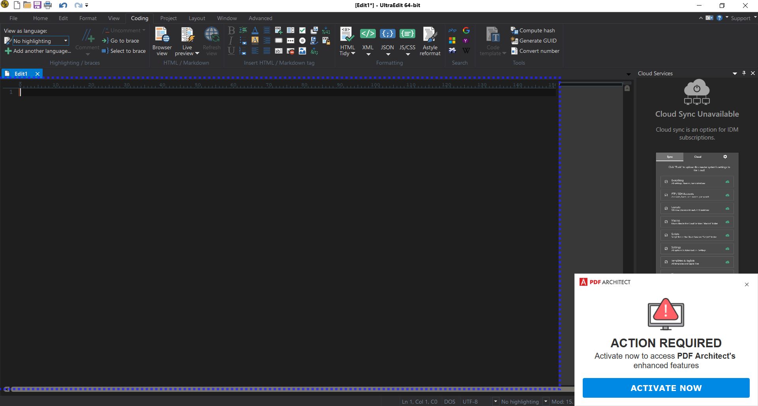Click the DOS line ending in status bar
The image size is (758, 406).
point(450,402)
